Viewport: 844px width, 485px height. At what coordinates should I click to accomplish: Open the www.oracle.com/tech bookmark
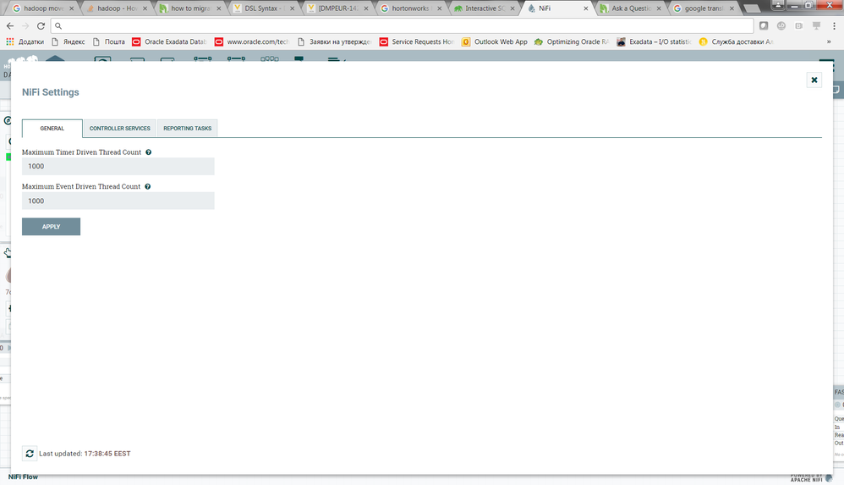coord(251,41)
